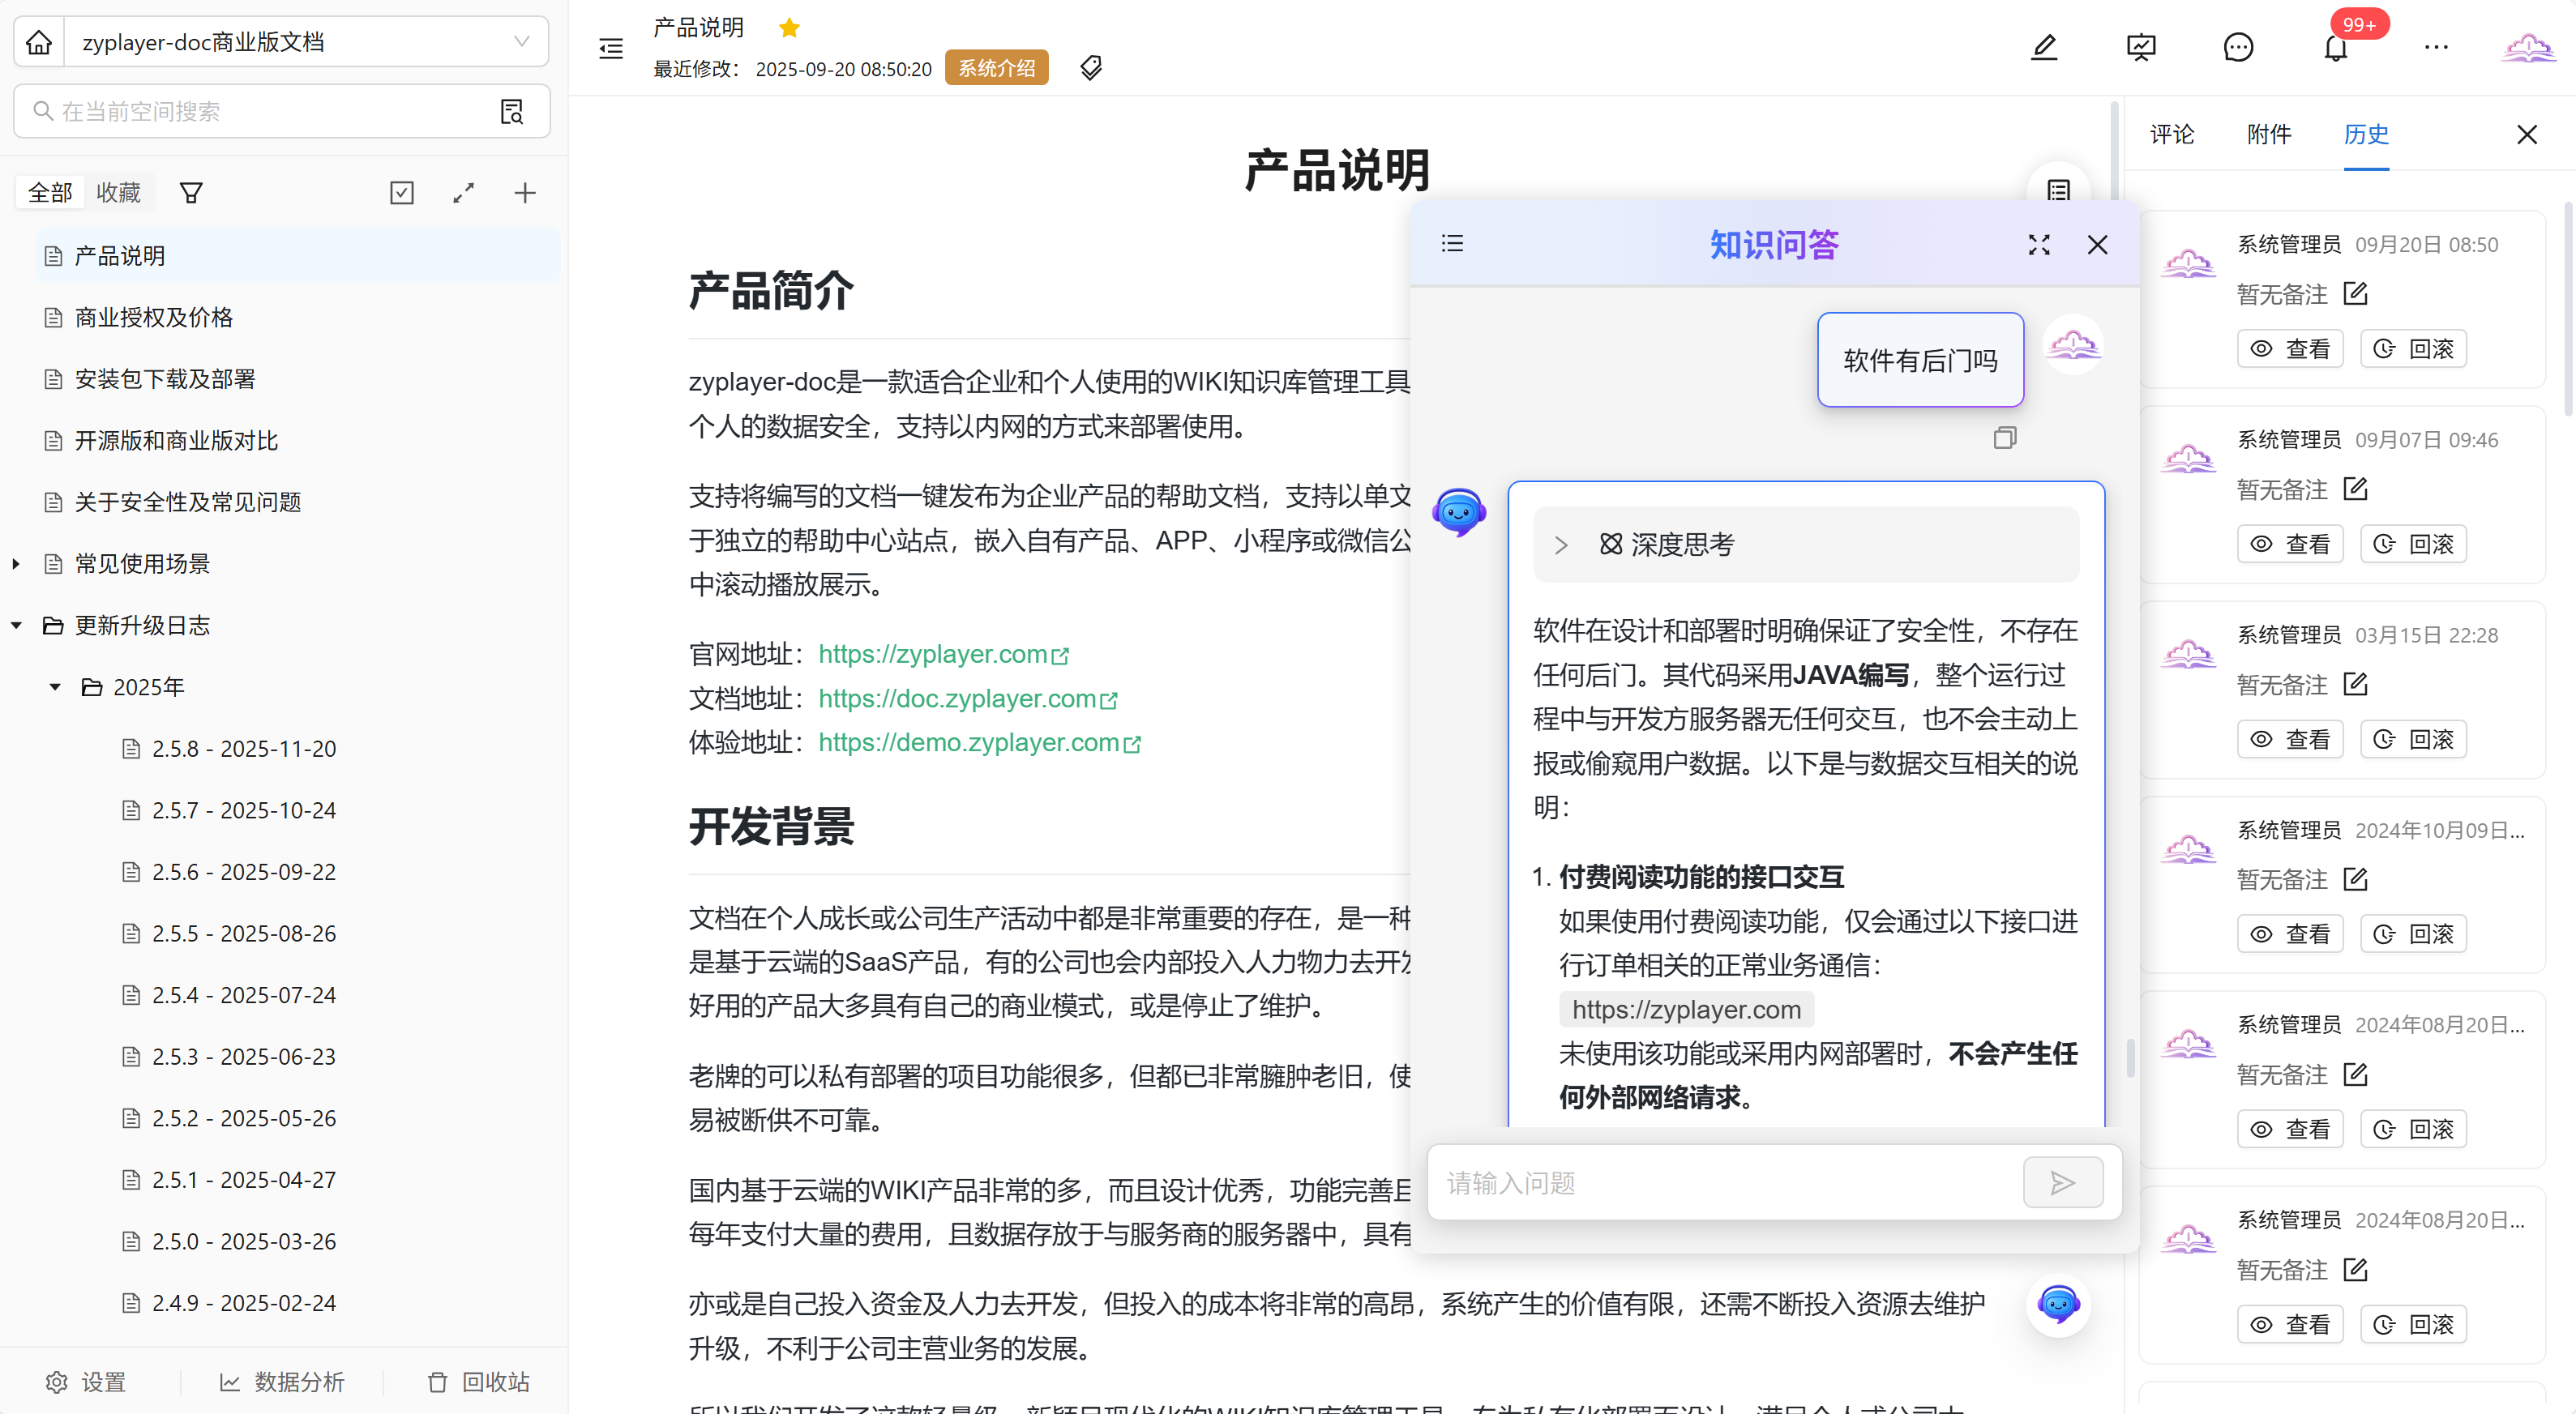This screenshot has height=1414, width=2576.
Task: Click the tag icon beside 系统介绍
Action: click(x=1091, y=68)
